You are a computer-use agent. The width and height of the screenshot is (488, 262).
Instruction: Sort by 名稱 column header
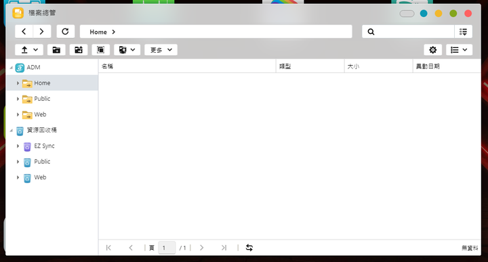[x=187, y=66]
